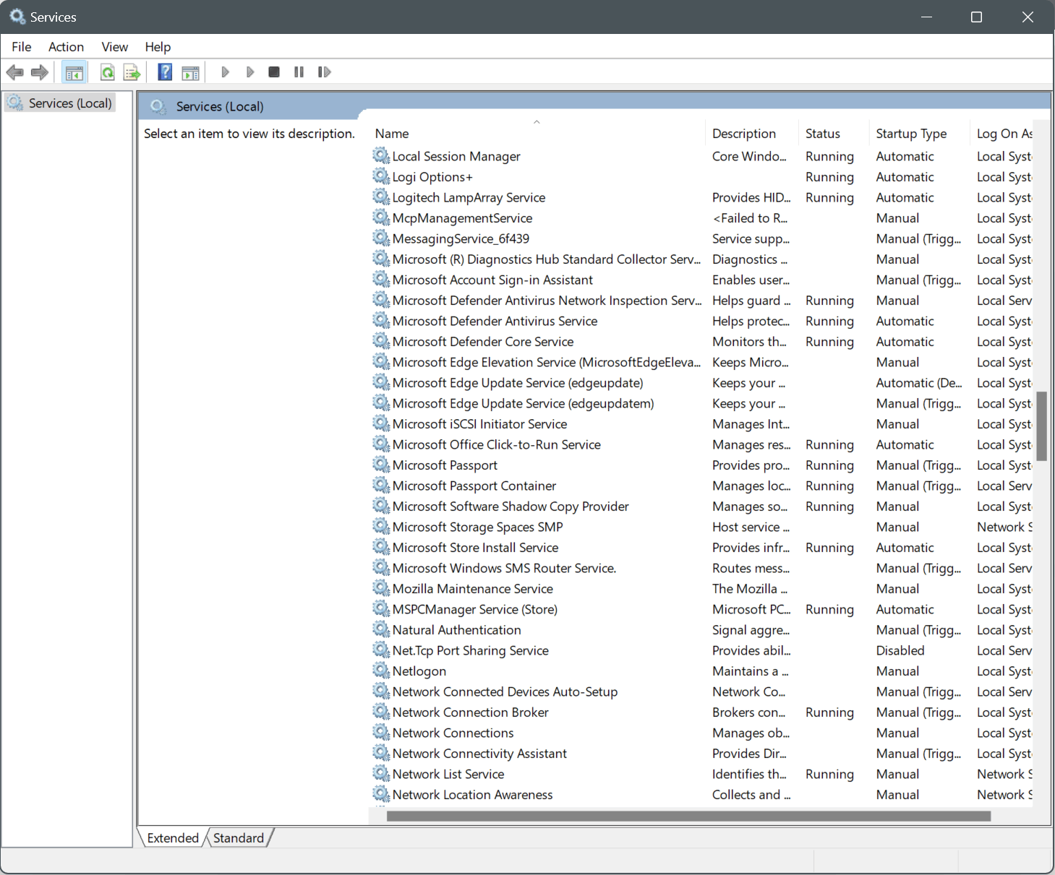The height and width of the screenshot is (875, 1055).
Task: Sort by the Description column header
Action: pos(751,134)
